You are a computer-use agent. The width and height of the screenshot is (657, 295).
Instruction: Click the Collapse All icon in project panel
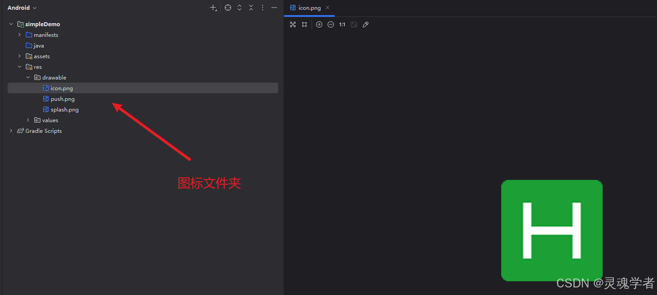pos(251,8)
